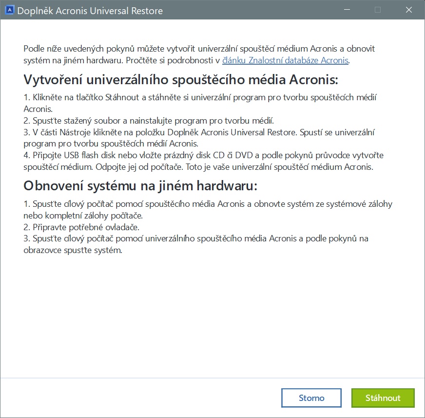Viewport: 425px width, 418px height.
Task: Click the green Stáhnout button
Action: pyautogui.click(x=383, y=398)
